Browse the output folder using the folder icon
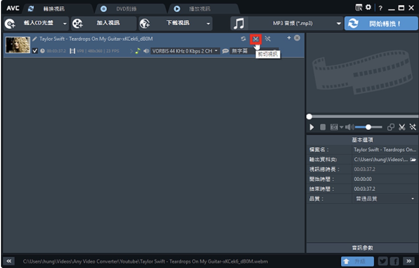Image resolution: width=419 pixels, height=268 pixels. [413, 160]
